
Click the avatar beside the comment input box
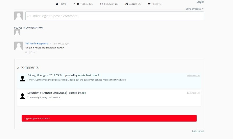(19, 16)
